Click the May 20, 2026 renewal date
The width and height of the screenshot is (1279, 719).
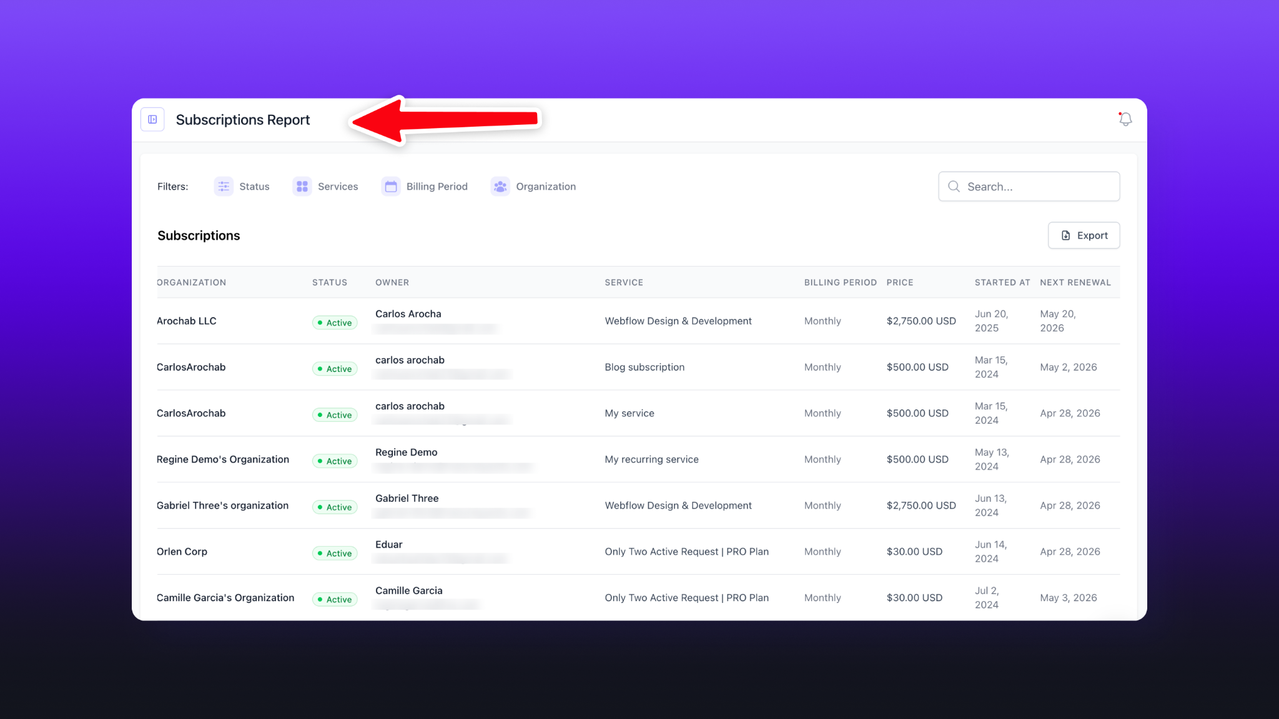[1058, 321]
